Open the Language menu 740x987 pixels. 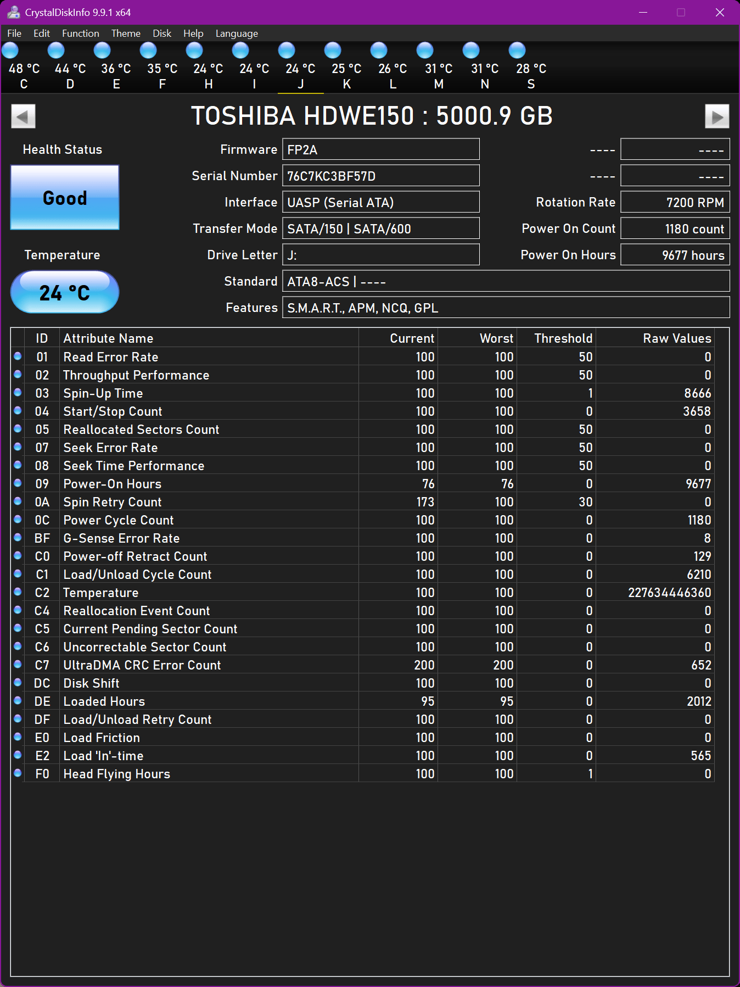coord(237,34)
